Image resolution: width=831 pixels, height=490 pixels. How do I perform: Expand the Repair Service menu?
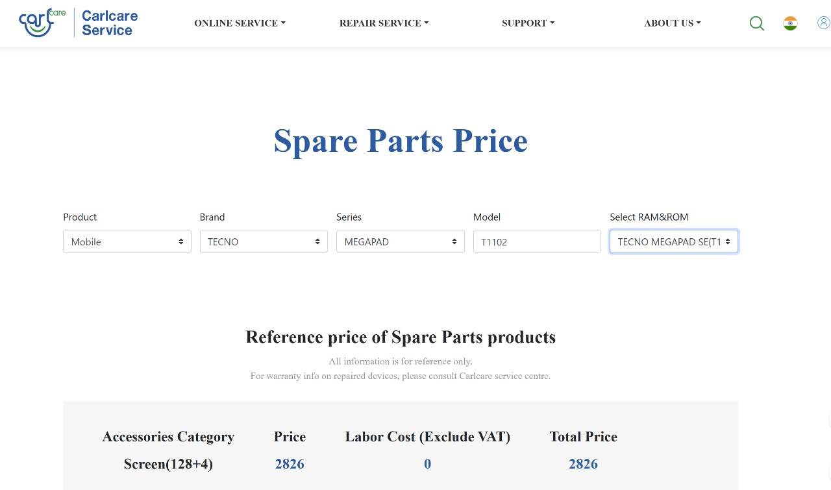tap(384, 23)
